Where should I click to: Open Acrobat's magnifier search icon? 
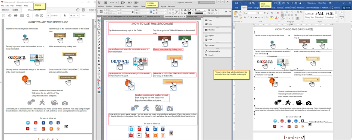[x=28, y=15]
